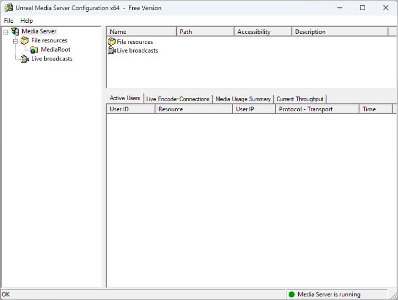Image resolution: width=398 pixels, height=300 pixels.
Task: Open the Help menu
Action: click(27, 21)
